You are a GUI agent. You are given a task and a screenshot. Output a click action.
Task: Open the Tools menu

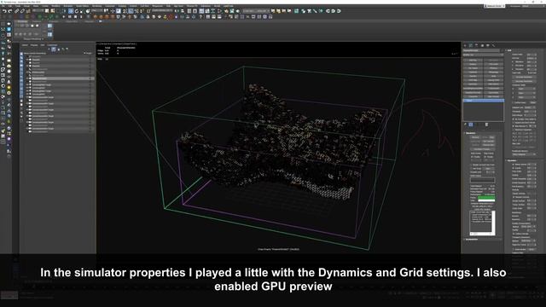coord(17,6)
